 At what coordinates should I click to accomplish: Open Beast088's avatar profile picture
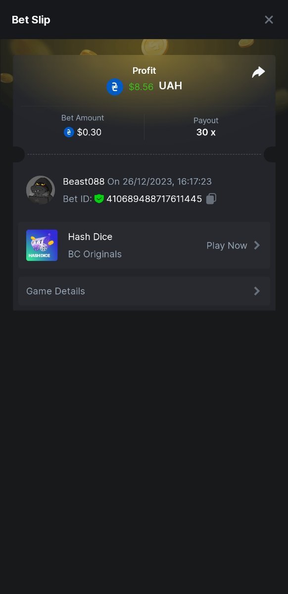41,190
